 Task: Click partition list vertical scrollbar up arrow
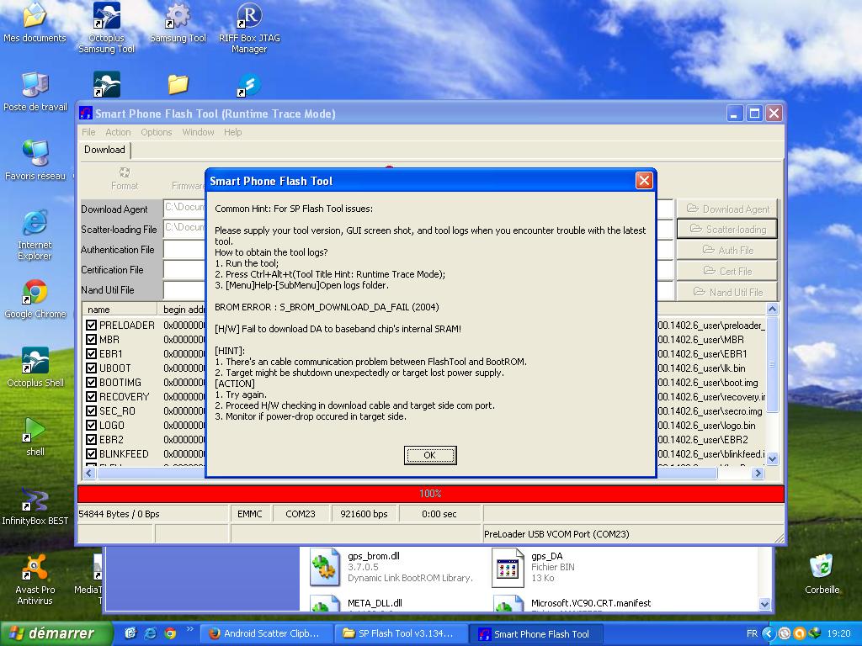click(772, 310)
